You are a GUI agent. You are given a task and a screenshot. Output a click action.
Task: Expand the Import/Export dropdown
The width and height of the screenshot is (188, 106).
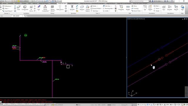tap(8, 11)
